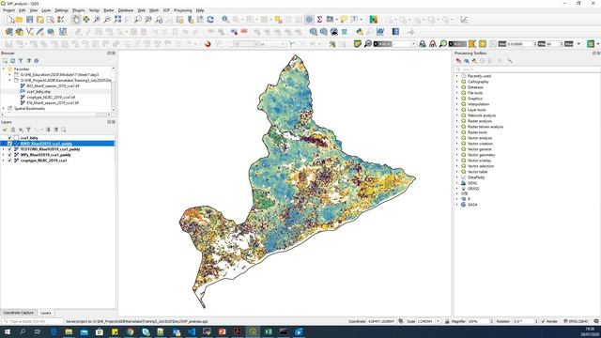Click the Show Map Tips icon
This screenshot has height=338, width=601.
click(344, 20)
